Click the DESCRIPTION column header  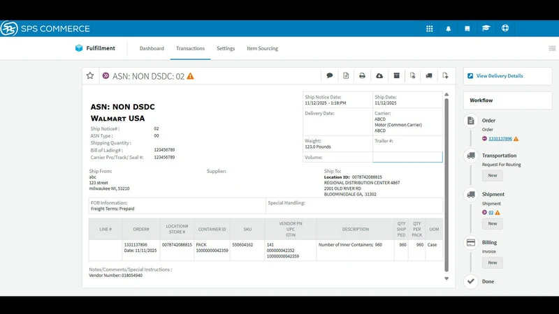356,230
